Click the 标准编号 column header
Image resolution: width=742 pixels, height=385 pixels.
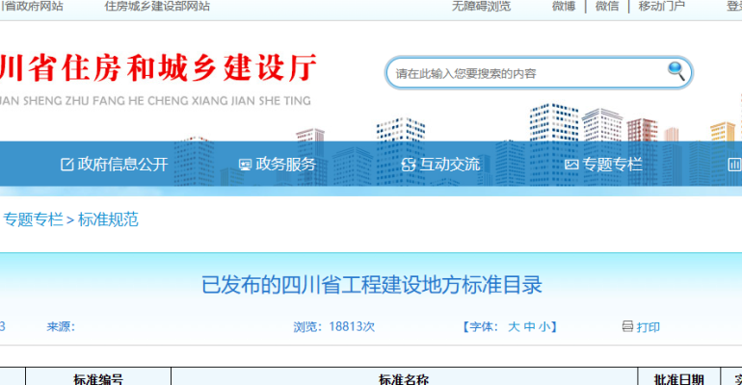click(x=98, y=379)
